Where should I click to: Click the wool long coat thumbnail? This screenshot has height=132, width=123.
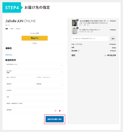(x=75, y=31)
